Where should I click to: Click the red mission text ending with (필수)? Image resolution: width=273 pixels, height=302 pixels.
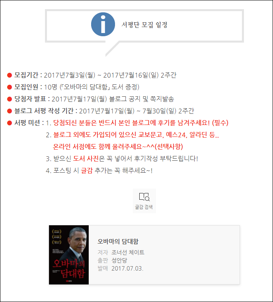pos(140,123)
